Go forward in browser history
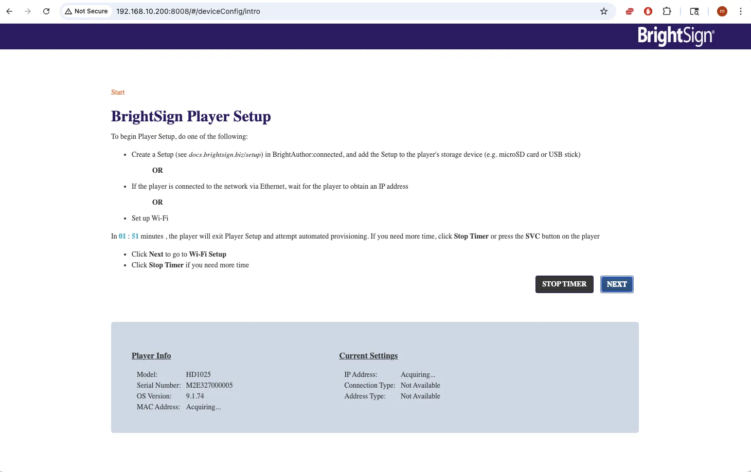The height and width of the screenshot is (472, 751). (x=28, y=11)
